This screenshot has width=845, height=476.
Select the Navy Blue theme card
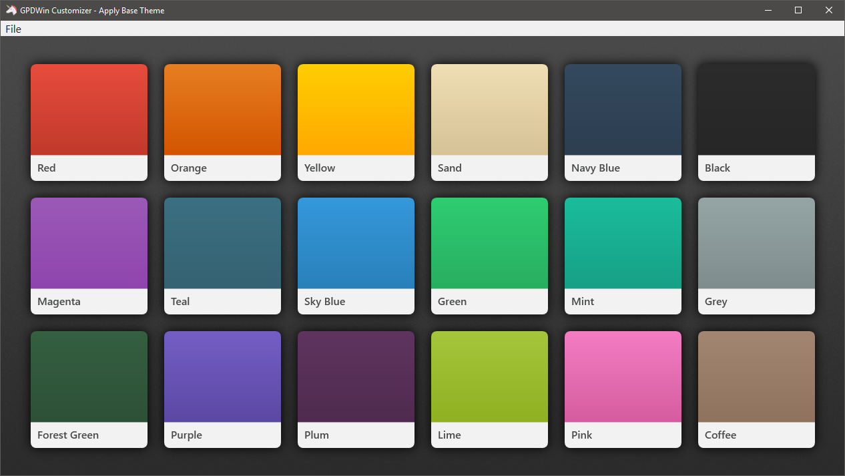[x=623, y=122]
